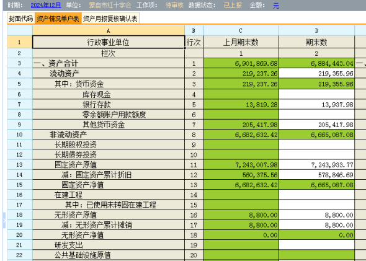Select row header 1
This screenshot has height=261, width=366.
click(x=20, y=42)
